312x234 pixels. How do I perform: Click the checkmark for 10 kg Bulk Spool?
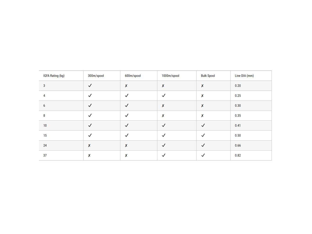203,125
